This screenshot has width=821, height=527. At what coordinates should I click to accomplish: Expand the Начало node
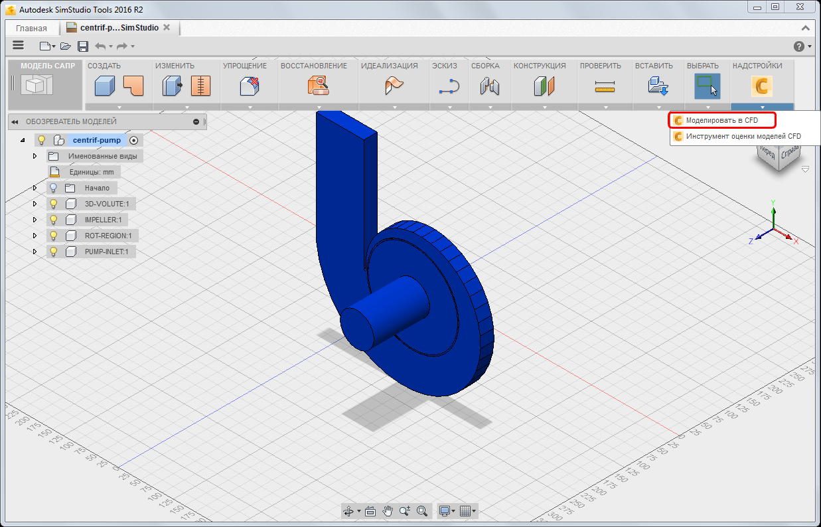[35, 188]
